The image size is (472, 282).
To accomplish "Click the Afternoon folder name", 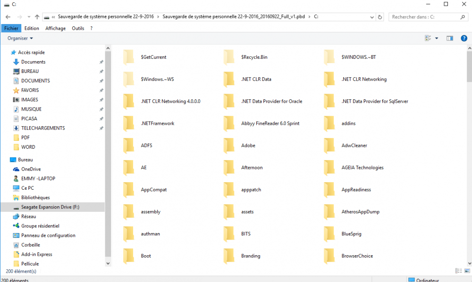I will point(252,168).
